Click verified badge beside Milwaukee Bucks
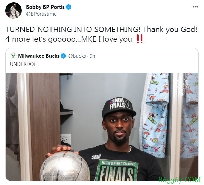 tap(63, 56)
